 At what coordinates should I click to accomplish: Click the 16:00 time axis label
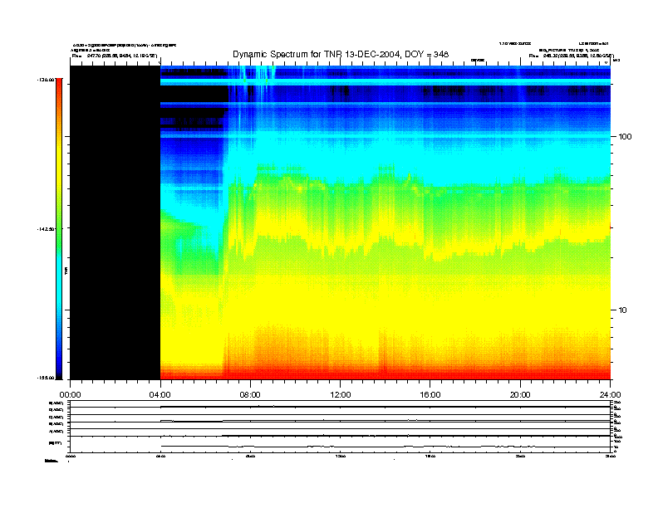(430, 395)
